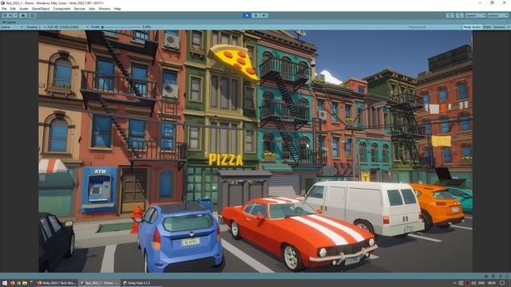The height and width of the screenshot is (287, 511).
Task: Click the toolbar Search icon
Action: 459,15
